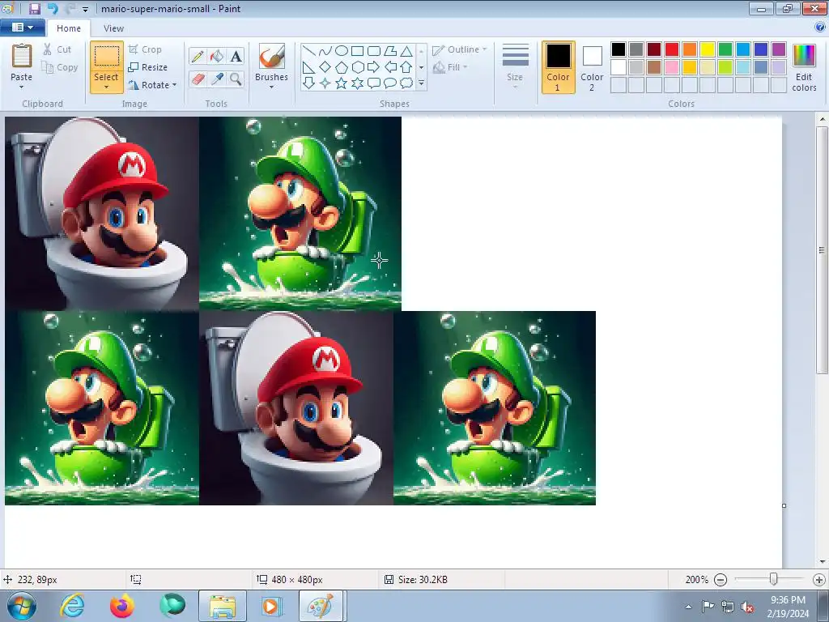
Task: Pick the purple color swatch
Action: (x=778, y=49)
